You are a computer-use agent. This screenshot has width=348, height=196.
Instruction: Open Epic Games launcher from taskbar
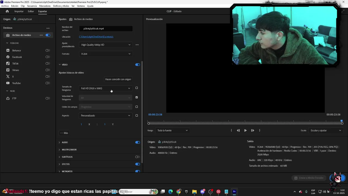coord(187,192)
